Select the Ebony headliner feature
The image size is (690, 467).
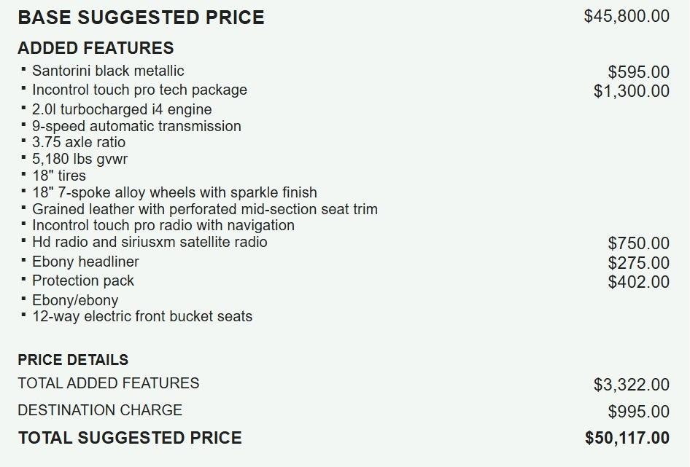85,262
